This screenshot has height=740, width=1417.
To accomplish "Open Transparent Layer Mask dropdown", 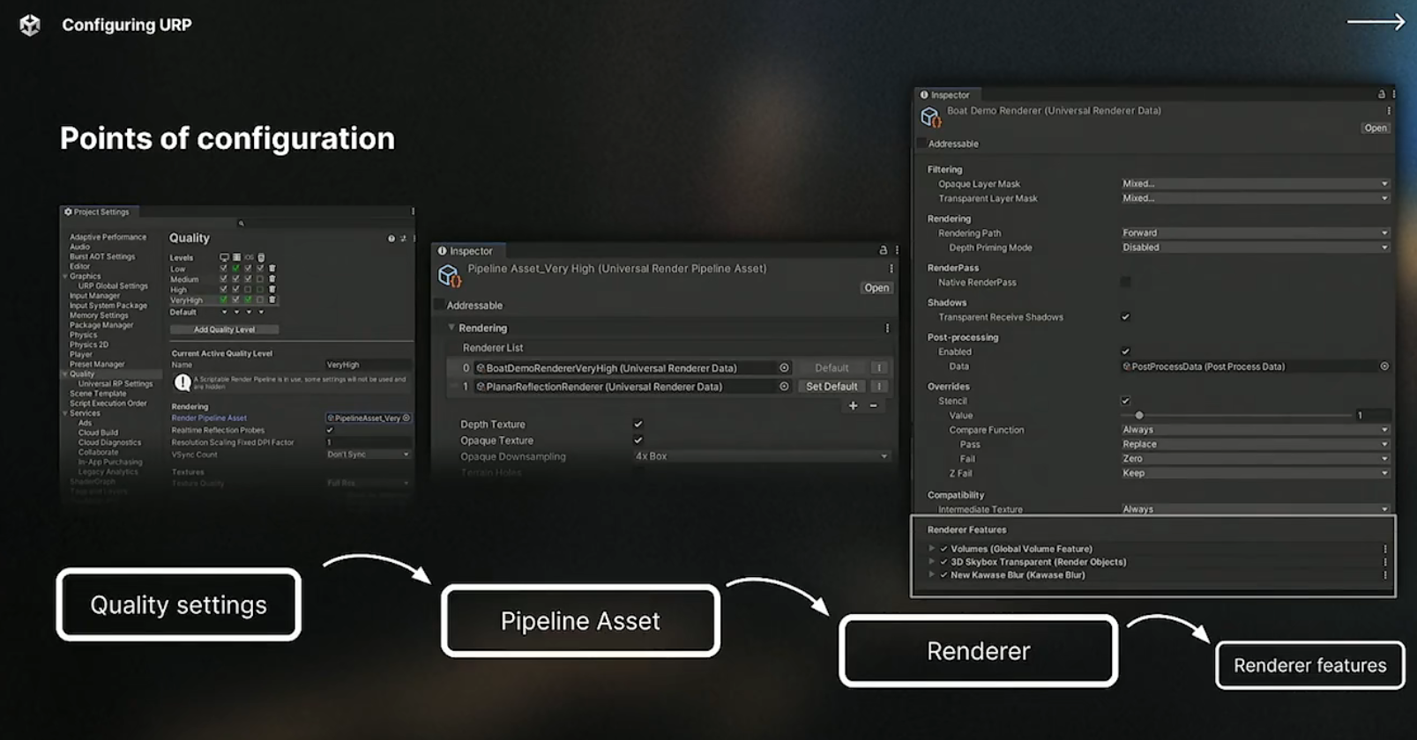I will point(1255,198).
